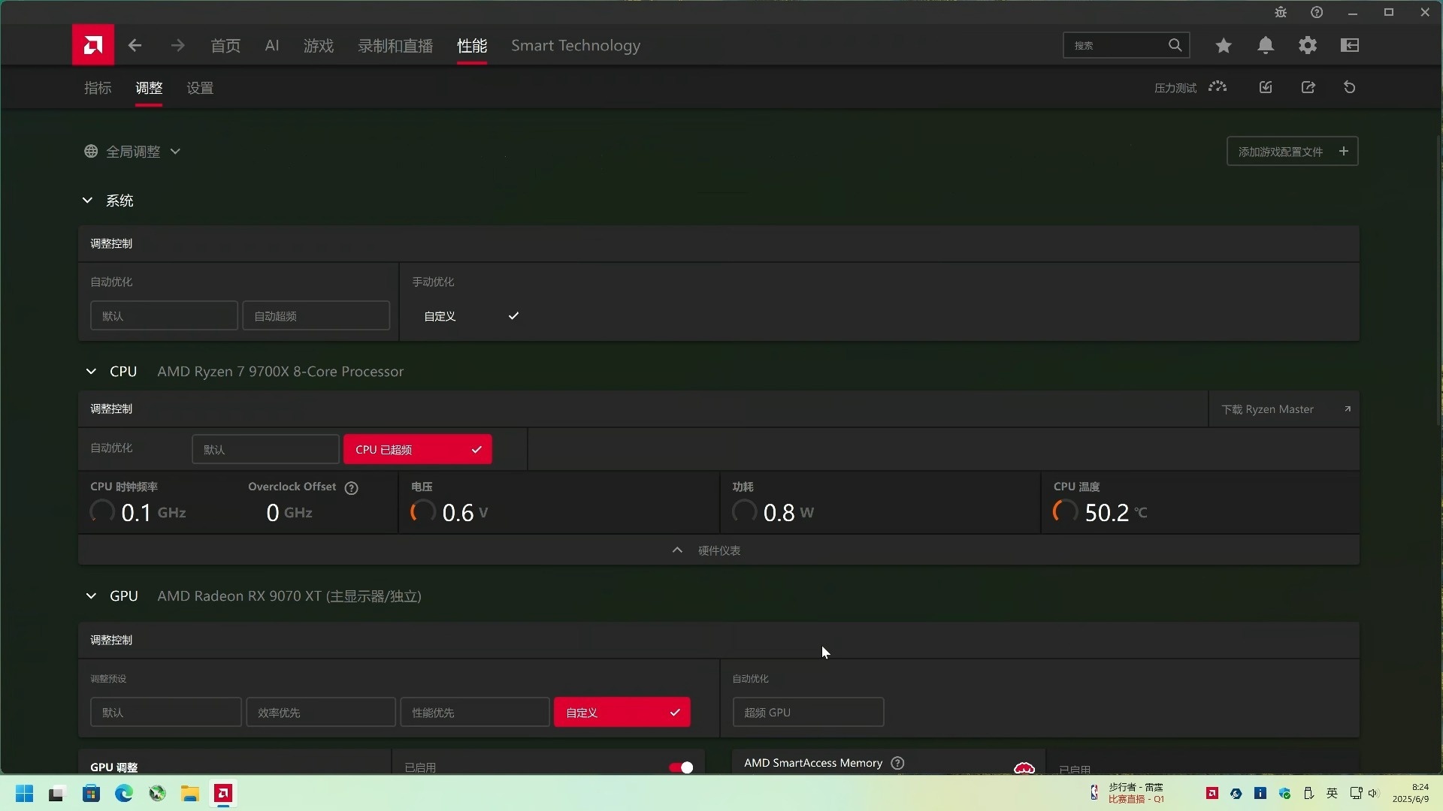Viewport: 1443px width, 811px height.
Task: Click the reset settings icon top right
Action: pyautogui.click(x=1349, y=87)
